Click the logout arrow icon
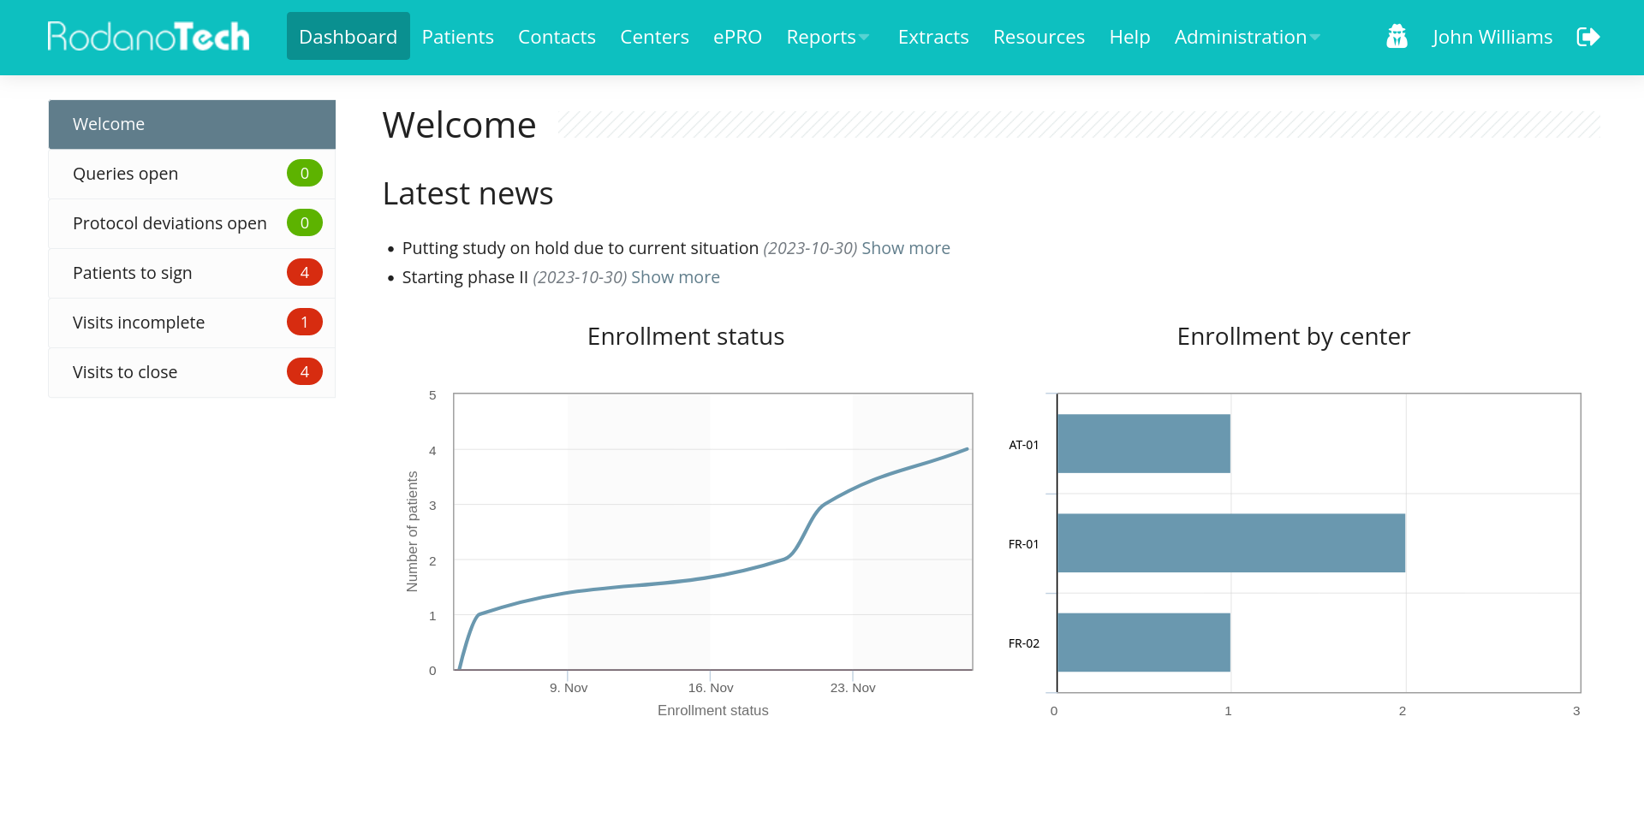 pyautogui.click(x=1587, y=37)
